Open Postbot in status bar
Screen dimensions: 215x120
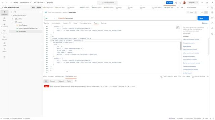click(172, 119)
